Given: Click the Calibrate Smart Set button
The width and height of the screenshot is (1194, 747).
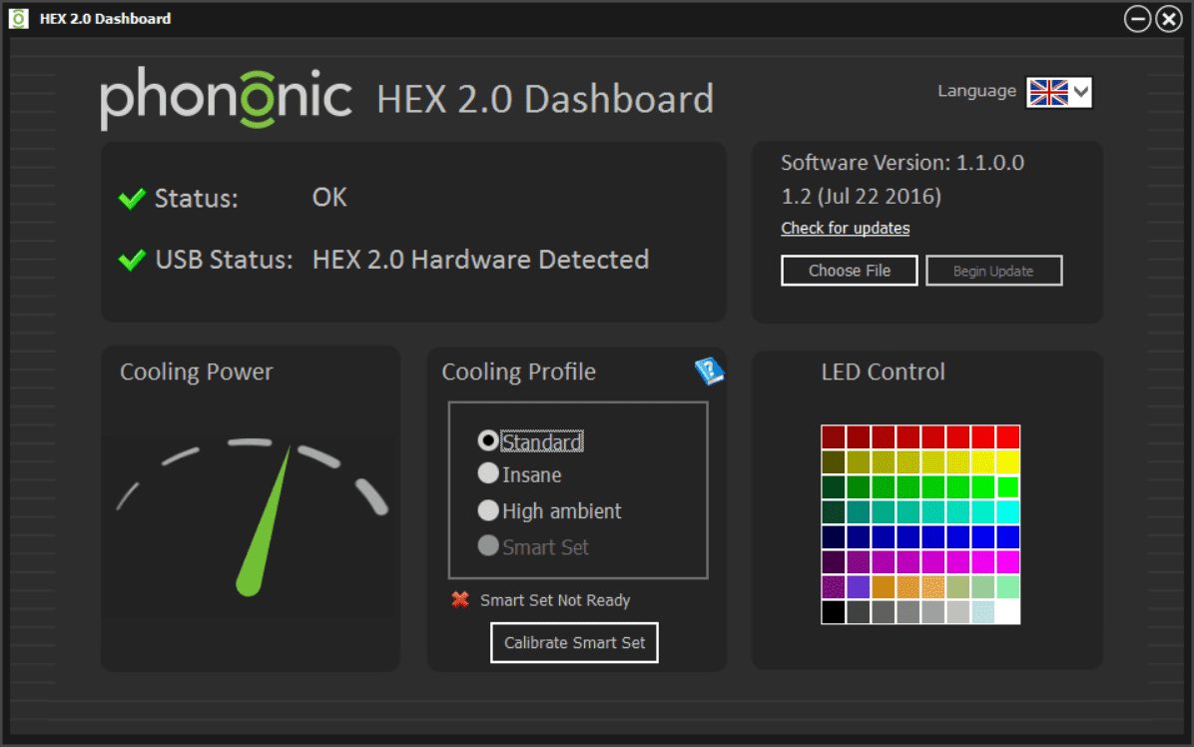Looking at the screenshot, I should coord(574,642).
